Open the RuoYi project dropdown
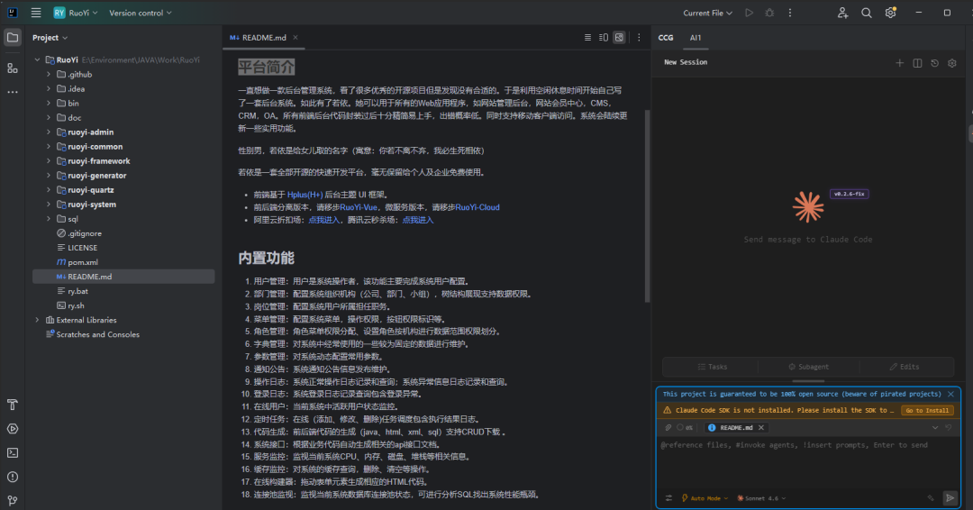 pos(76,13)
